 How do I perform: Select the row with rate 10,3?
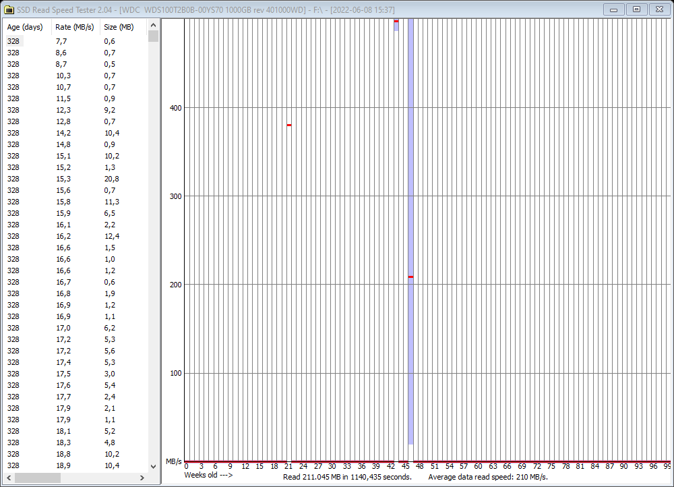pos(75,76)
